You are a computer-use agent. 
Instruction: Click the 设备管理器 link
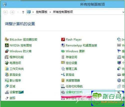(x=17, y=92)
